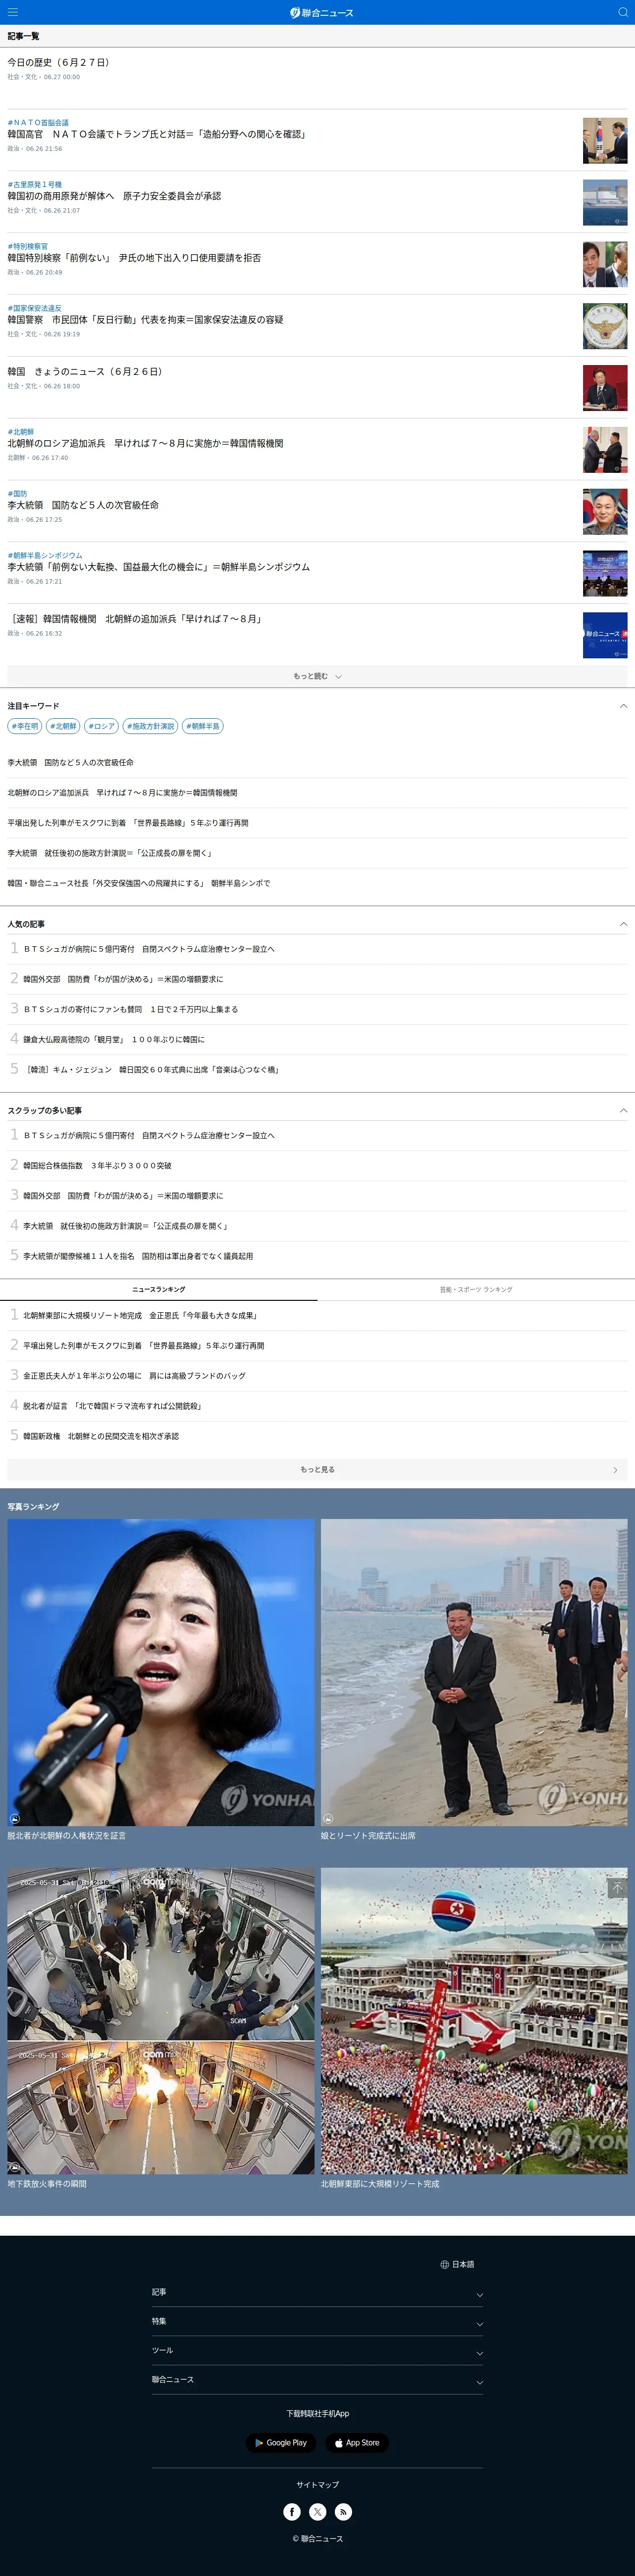This screenshot has height=2576, width=635.
Task: Click もっと見る under news ranking
Action: (x=317, y=1469)
